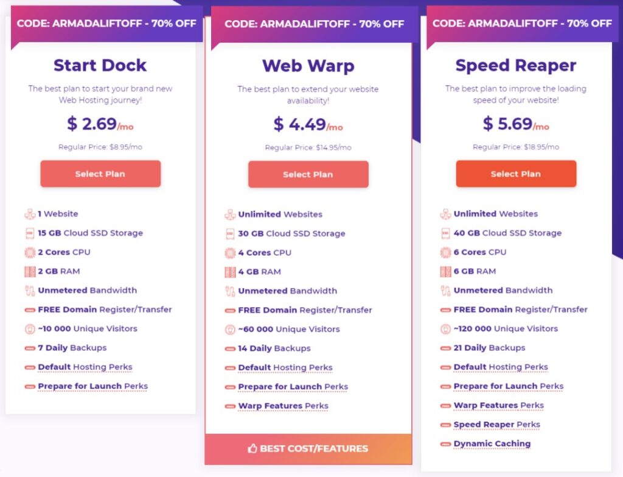623x477 pixels.
Task: Open the "Speed Reaper Perks" link
Action: click(496, 424)
